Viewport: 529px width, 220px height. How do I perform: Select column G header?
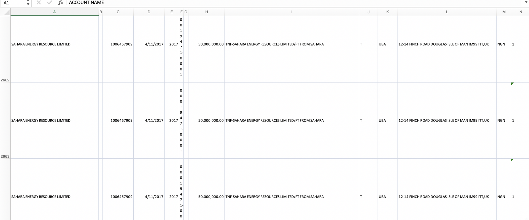[x=186, y=12]
